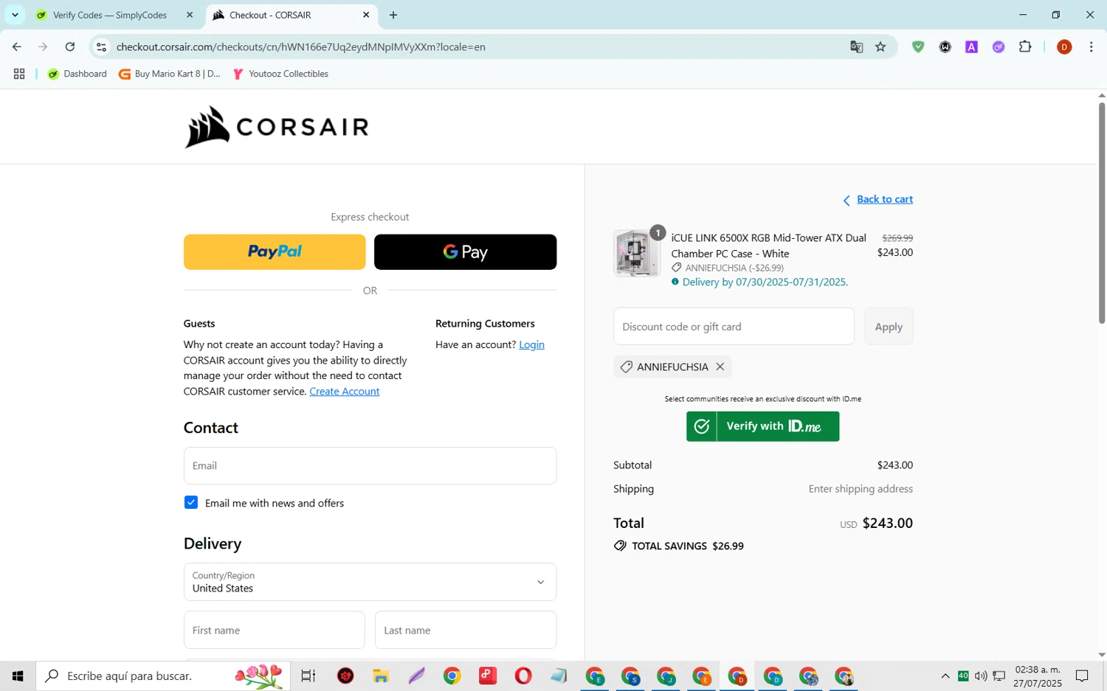Close the Verify Codes — SimplyCodes tab

pos(190,15)
